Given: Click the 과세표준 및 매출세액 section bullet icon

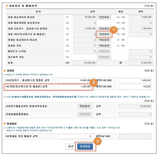Looking at the screenshot, I should (7, 6).
